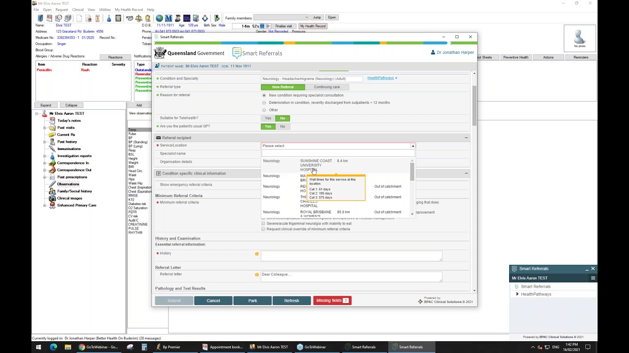The width and height of the screenshot is (629, 353).
Task: Click the Missing fields button
Action: click(332, 301)
